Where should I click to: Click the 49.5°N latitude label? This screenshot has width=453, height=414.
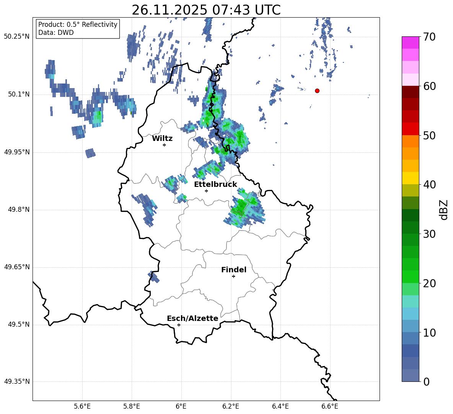point(19,324)
